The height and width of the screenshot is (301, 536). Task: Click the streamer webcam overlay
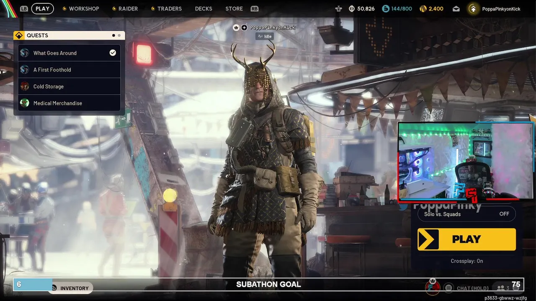click(466, 161)
